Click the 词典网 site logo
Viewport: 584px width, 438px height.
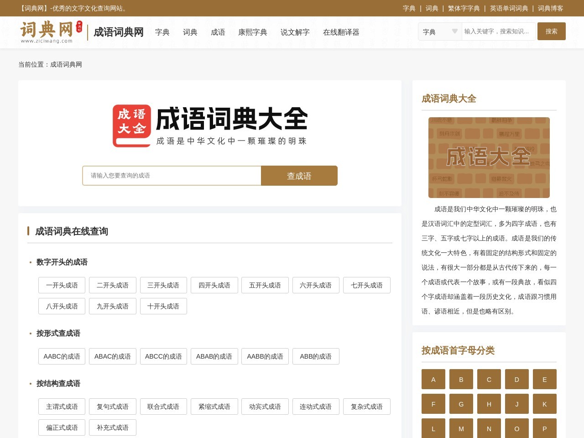pos(51,32)
